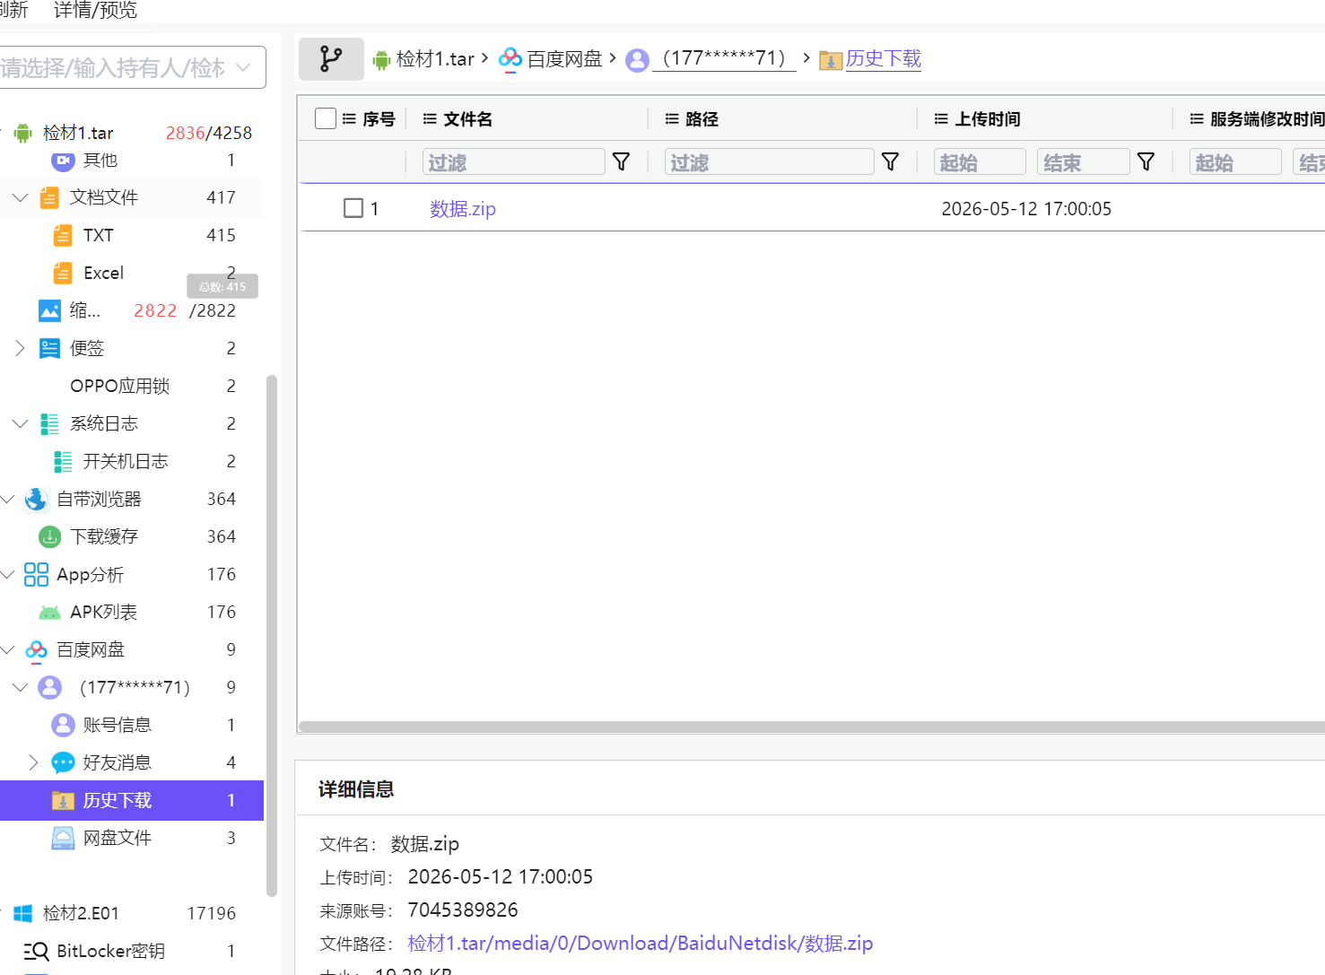
Task: Click the 自带浏览器 browser icon
Action: coord(36,499)
